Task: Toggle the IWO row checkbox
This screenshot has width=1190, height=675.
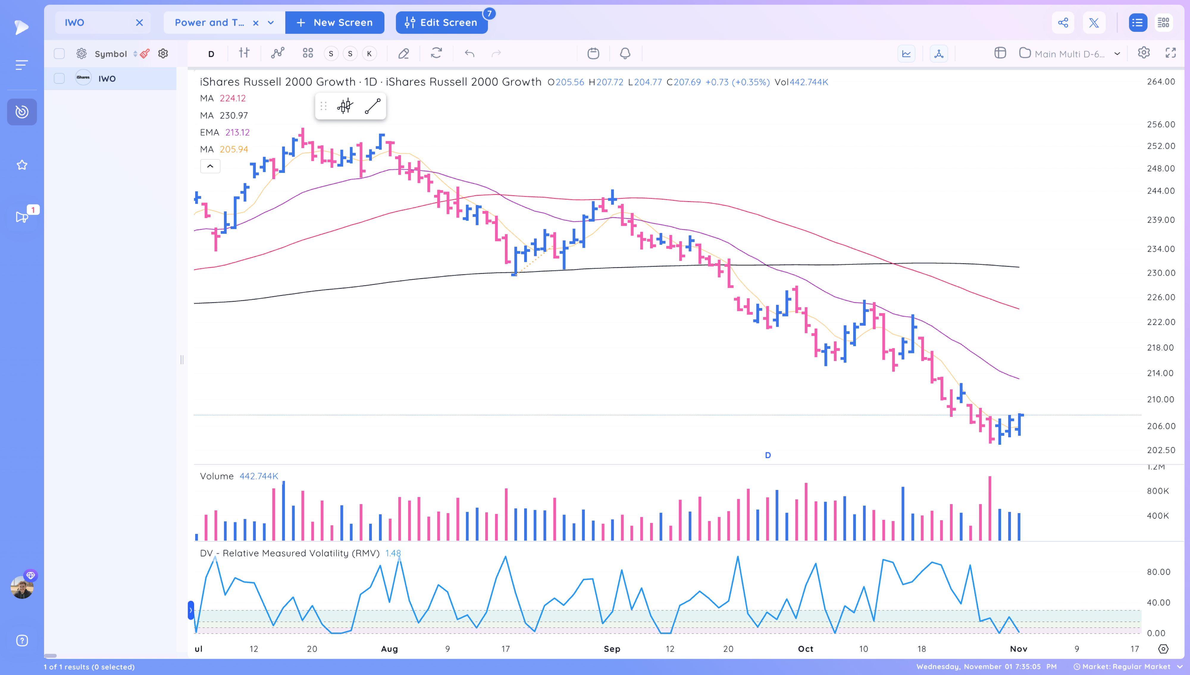Action: click(59, 78)
